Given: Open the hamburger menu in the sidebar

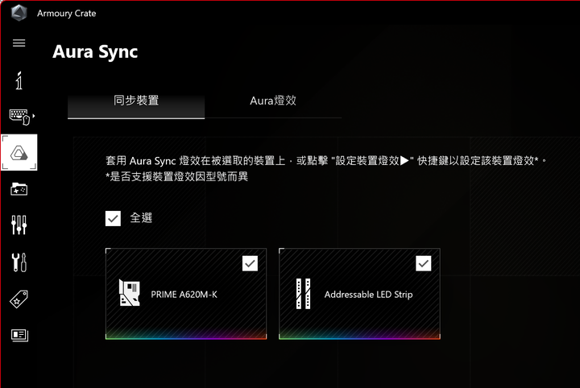Looking at the screenshot, I should click(19, 43).
